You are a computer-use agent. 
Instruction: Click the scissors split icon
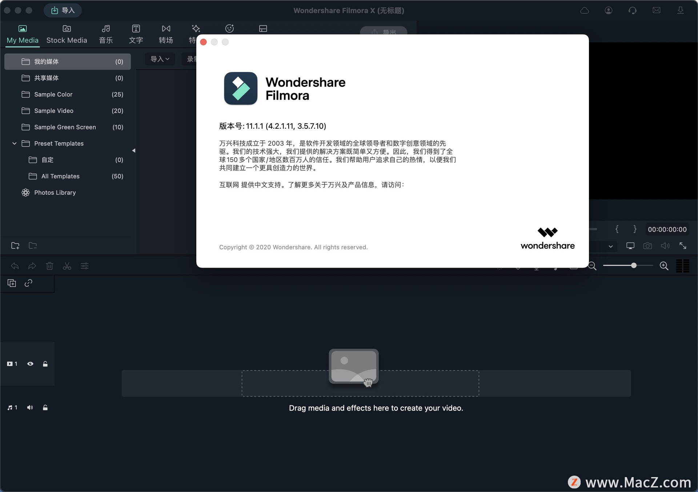coord(67,266)
